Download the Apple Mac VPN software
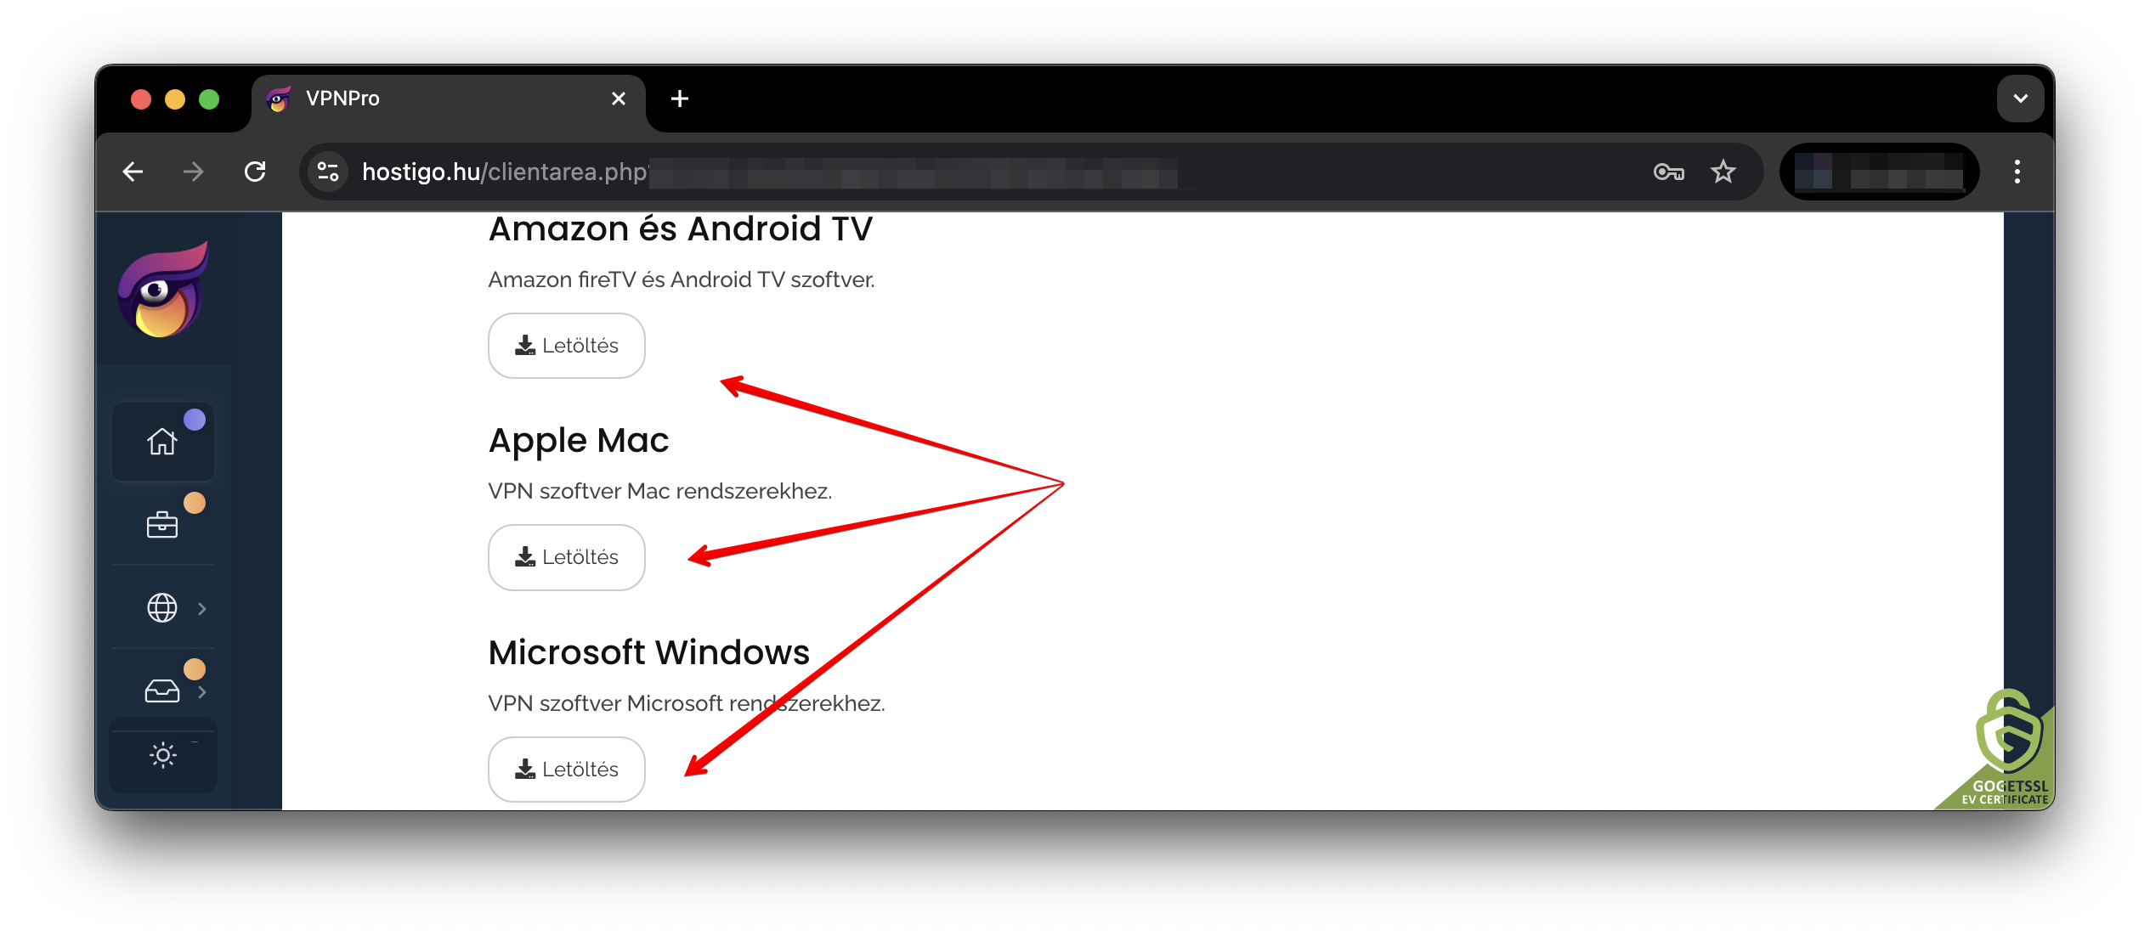Image resolution: width=2150 pixels, height=936 pixels. [x=567, y=557]
